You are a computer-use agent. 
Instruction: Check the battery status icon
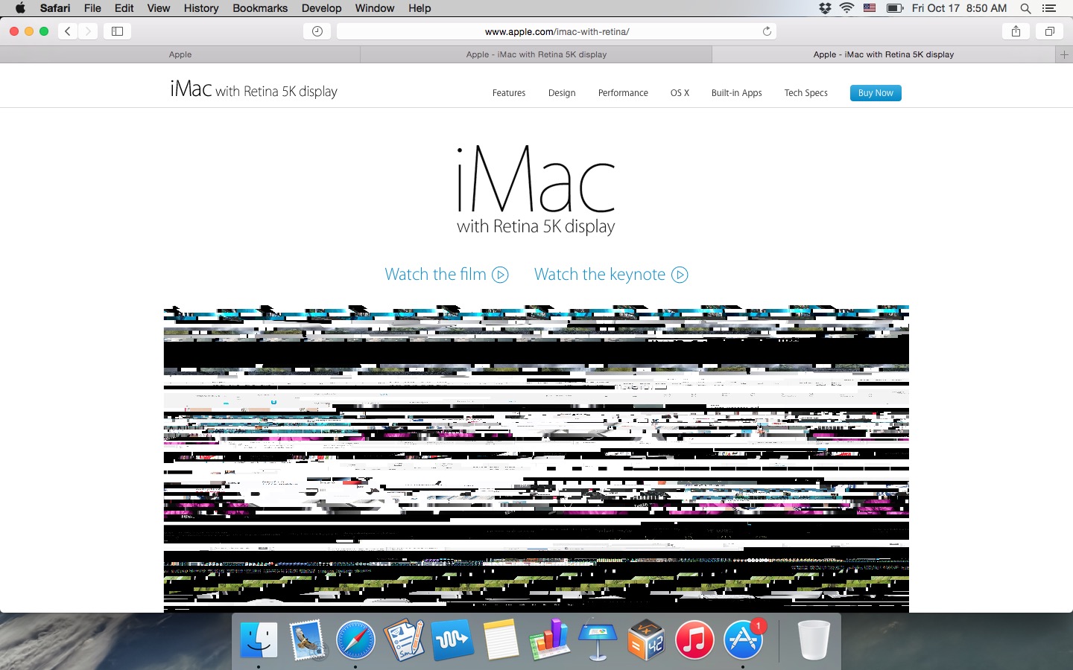pos(895,8)
